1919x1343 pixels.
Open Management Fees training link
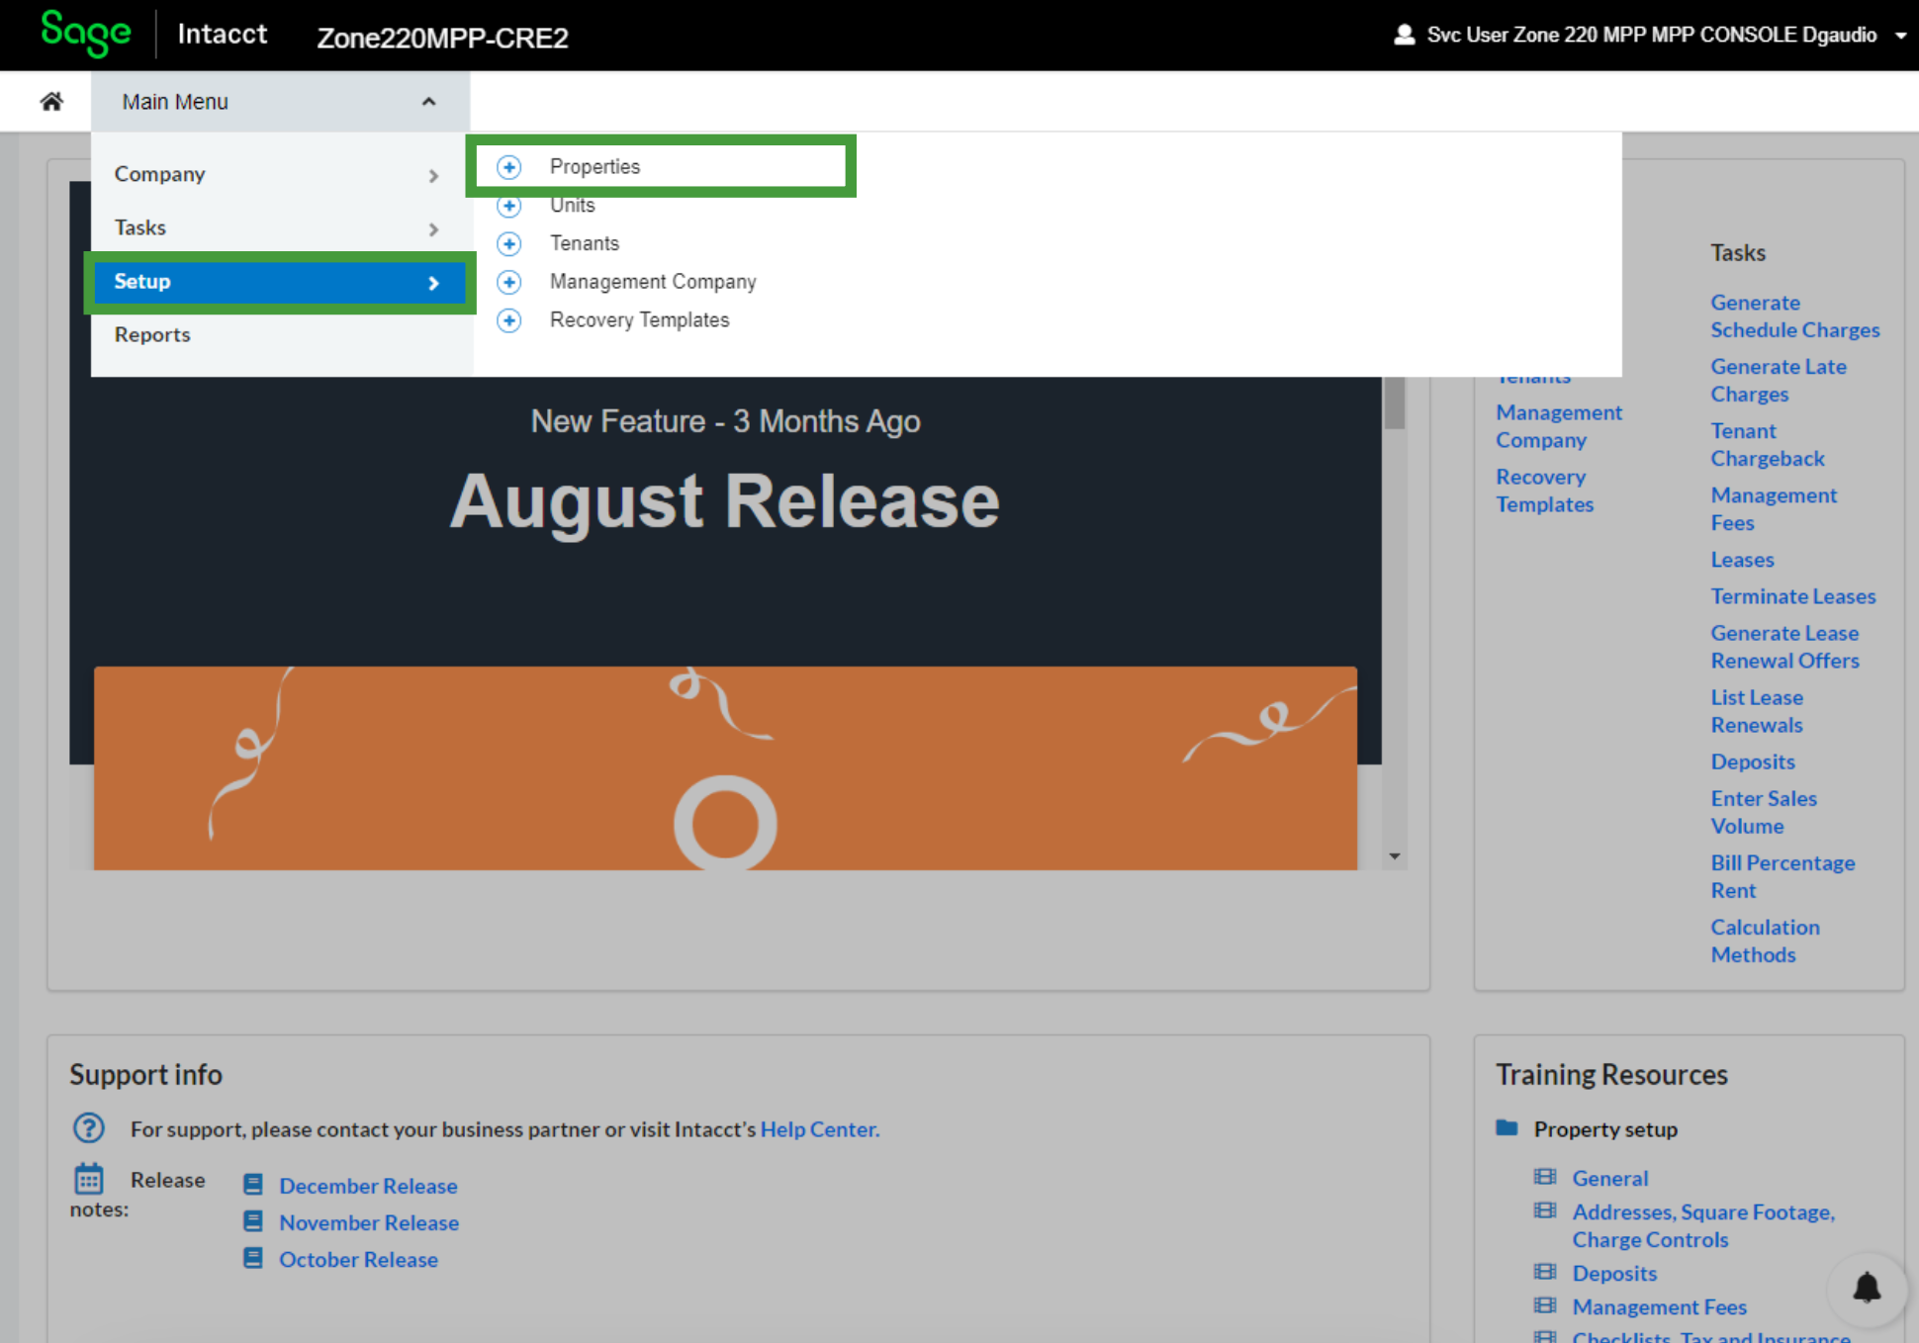click(1659, 1306)
